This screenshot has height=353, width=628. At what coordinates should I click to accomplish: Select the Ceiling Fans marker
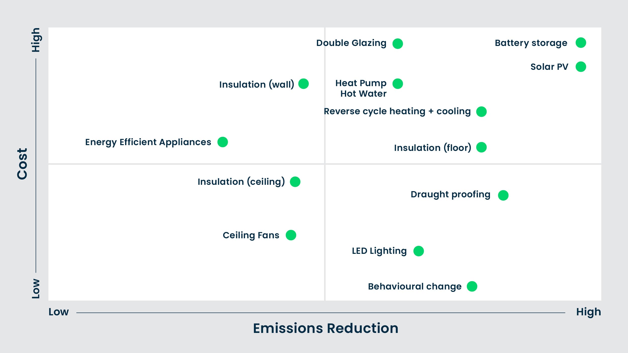click(291, 235)
